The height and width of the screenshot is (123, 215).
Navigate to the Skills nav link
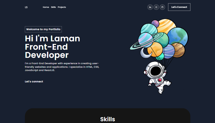coord(53,7)
